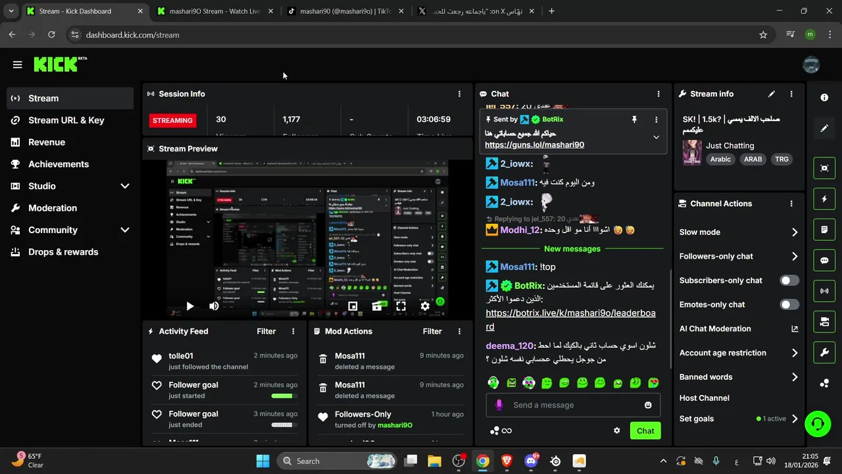
Task: Click the green headset support button
Action: [x=818, y=423]
